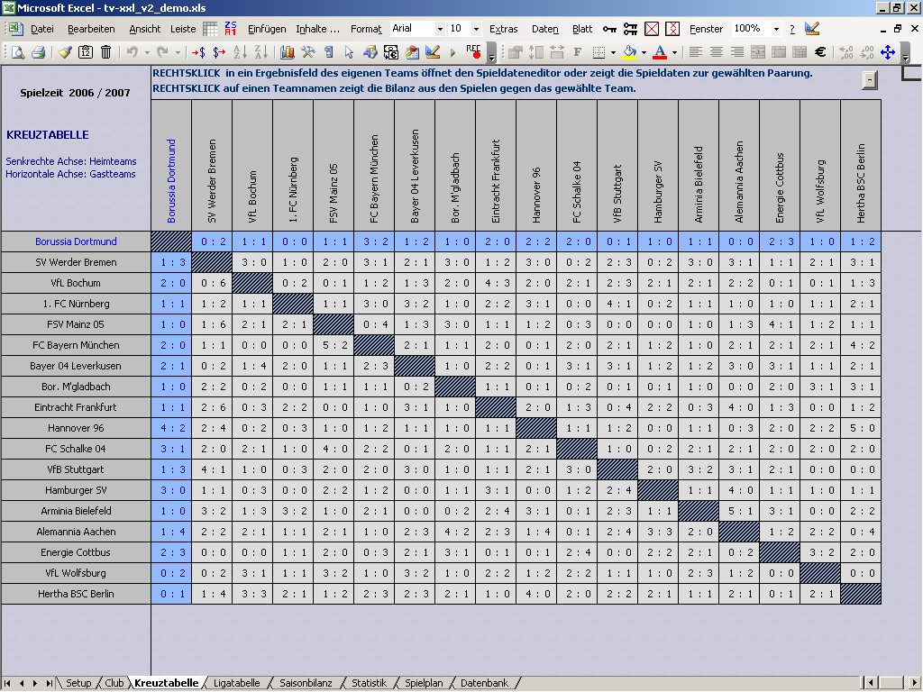Select Hannover 96 vs Hertha 5 : 0 cell
This screenshot has height=692, width=923.
click(861, 428)
